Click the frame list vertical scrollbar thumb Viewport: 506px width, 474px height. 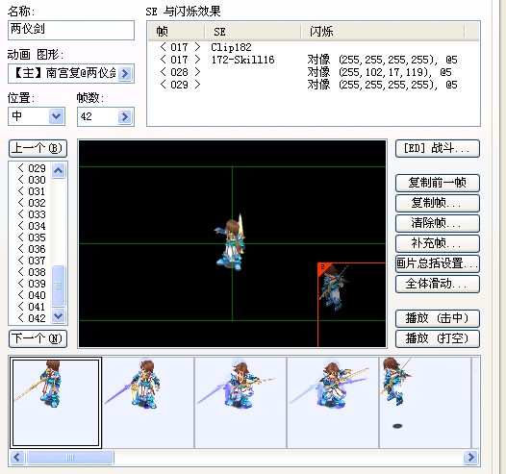tap(59, 286)
